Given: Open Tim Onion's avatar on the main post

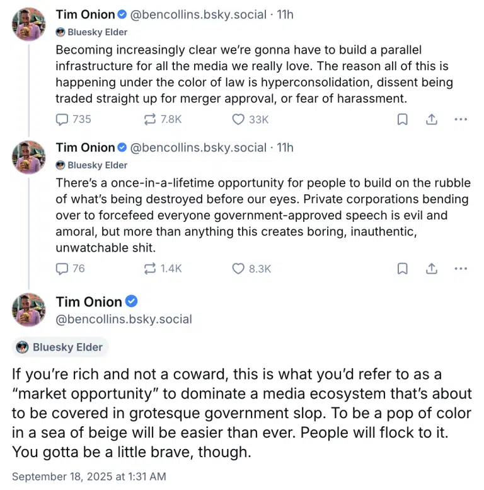Looking at the screenshot, I should tap(29, 310).
